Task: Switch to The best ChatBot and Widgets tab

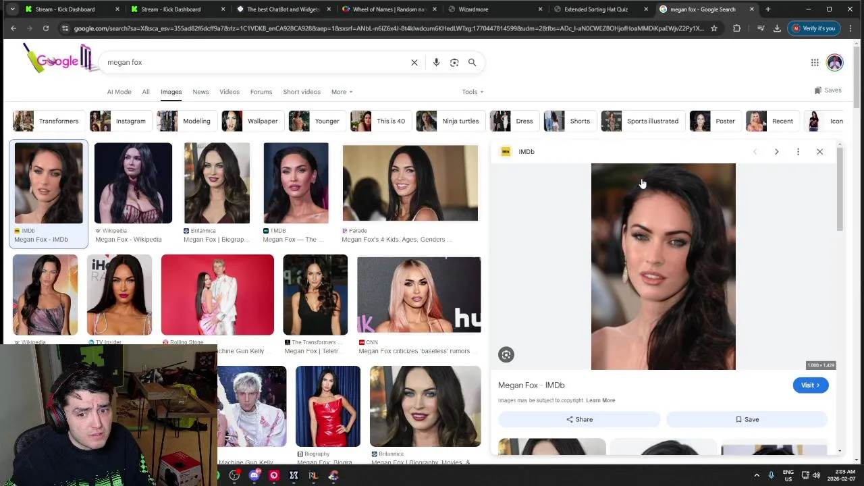Action: point(282,9)
